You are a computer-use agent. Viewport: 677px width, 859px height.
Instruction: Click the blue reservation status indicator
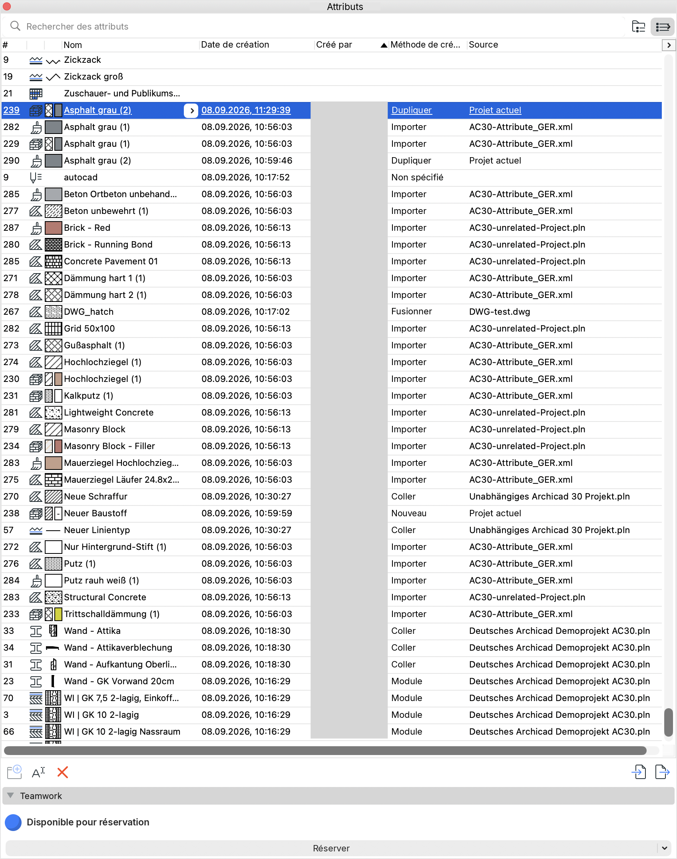pyautogui.click(x=13, y=822)
